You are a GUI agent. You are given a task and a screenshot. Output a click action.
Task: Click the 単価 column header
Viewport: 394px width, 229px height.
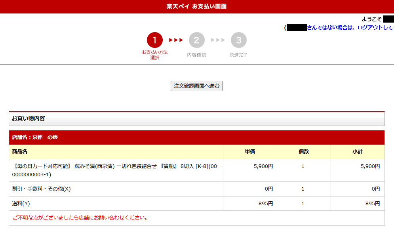250,152
